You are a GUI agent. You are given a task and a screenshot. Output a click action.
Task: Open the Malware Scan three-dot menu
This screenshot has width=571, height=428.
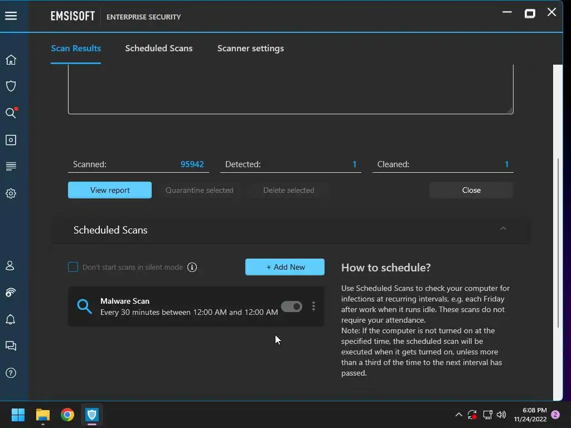click(x=313, y=306)
